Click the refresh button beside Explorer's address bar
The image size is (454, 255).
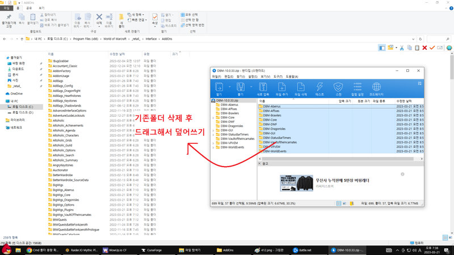(421, 39)
